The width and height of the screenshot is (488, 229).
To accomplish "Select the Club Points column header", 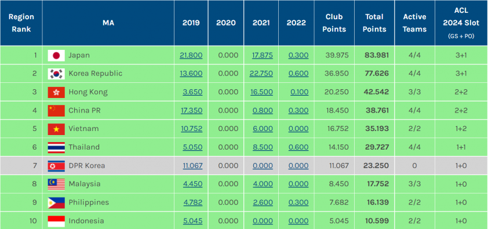I will 334,23.
